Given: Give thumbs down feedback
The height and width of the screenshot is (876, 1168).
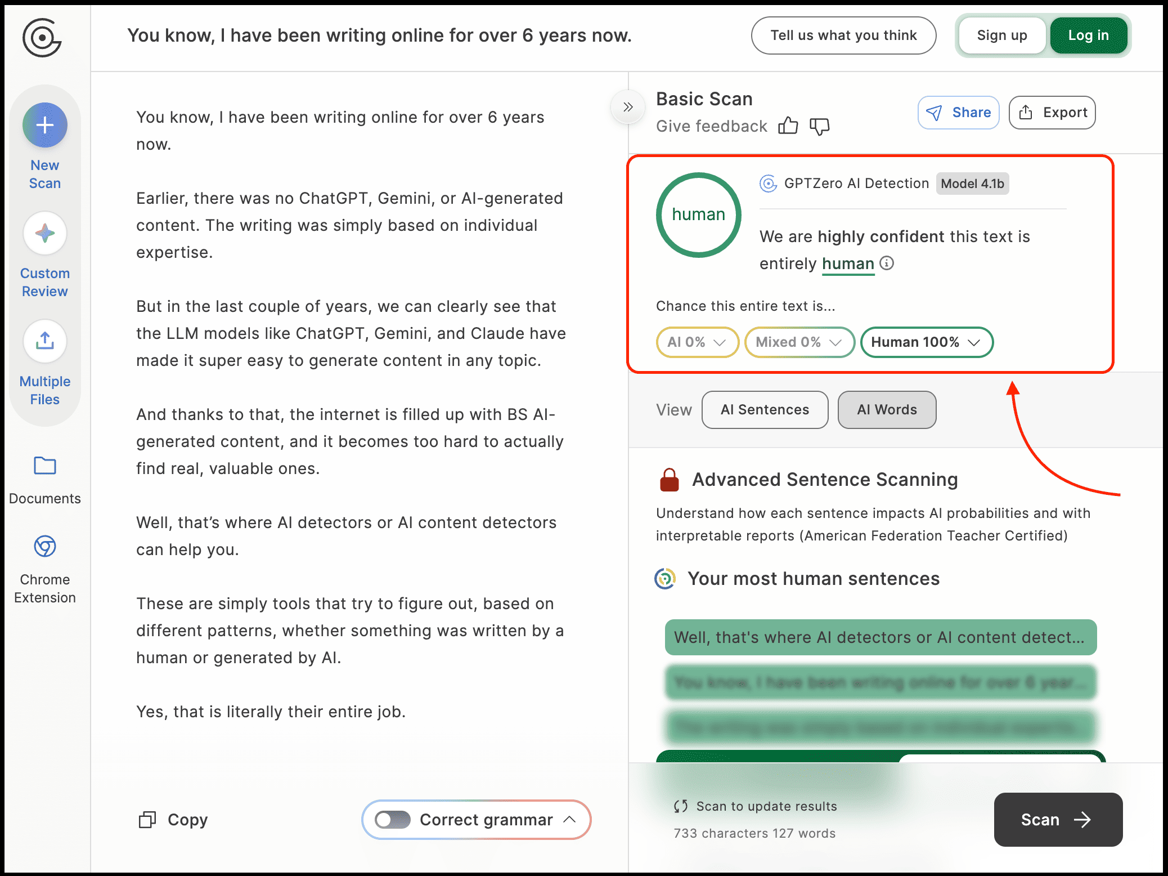Looking at the screenshot, I should [x=820, y=126].
